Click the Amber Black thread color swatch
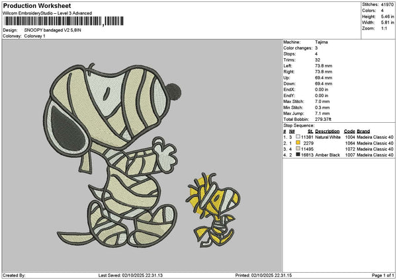The image size is (397, 280). (298, 155)
